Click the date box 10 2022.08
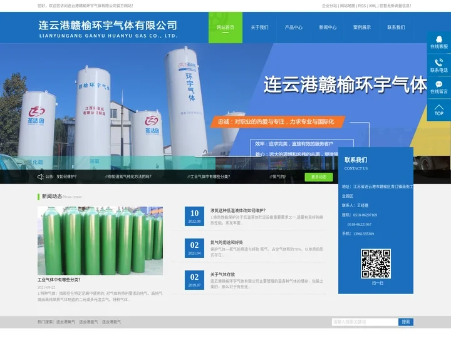The width and height of the screenshot is (451, 338). click(x=194, y=216)
